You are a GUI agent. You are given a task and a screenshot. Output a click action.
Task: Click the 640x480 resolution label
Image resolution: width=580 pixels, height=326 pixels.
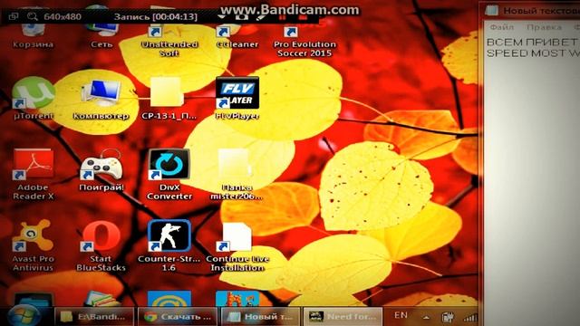coord(63,16)
